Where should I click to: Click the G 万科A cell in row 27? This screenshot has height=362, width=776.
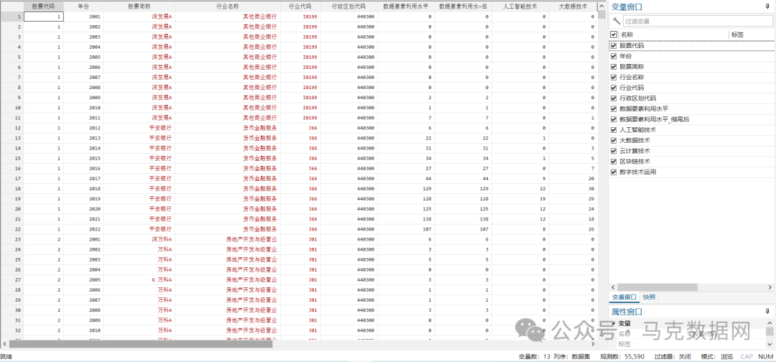139,280
